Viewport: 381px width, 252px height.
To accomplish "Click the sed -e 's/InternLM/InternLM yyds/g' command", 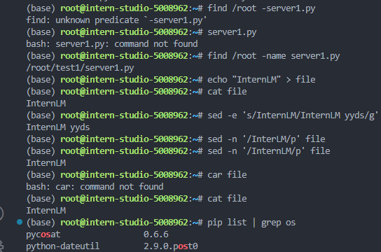I will 293,115.
